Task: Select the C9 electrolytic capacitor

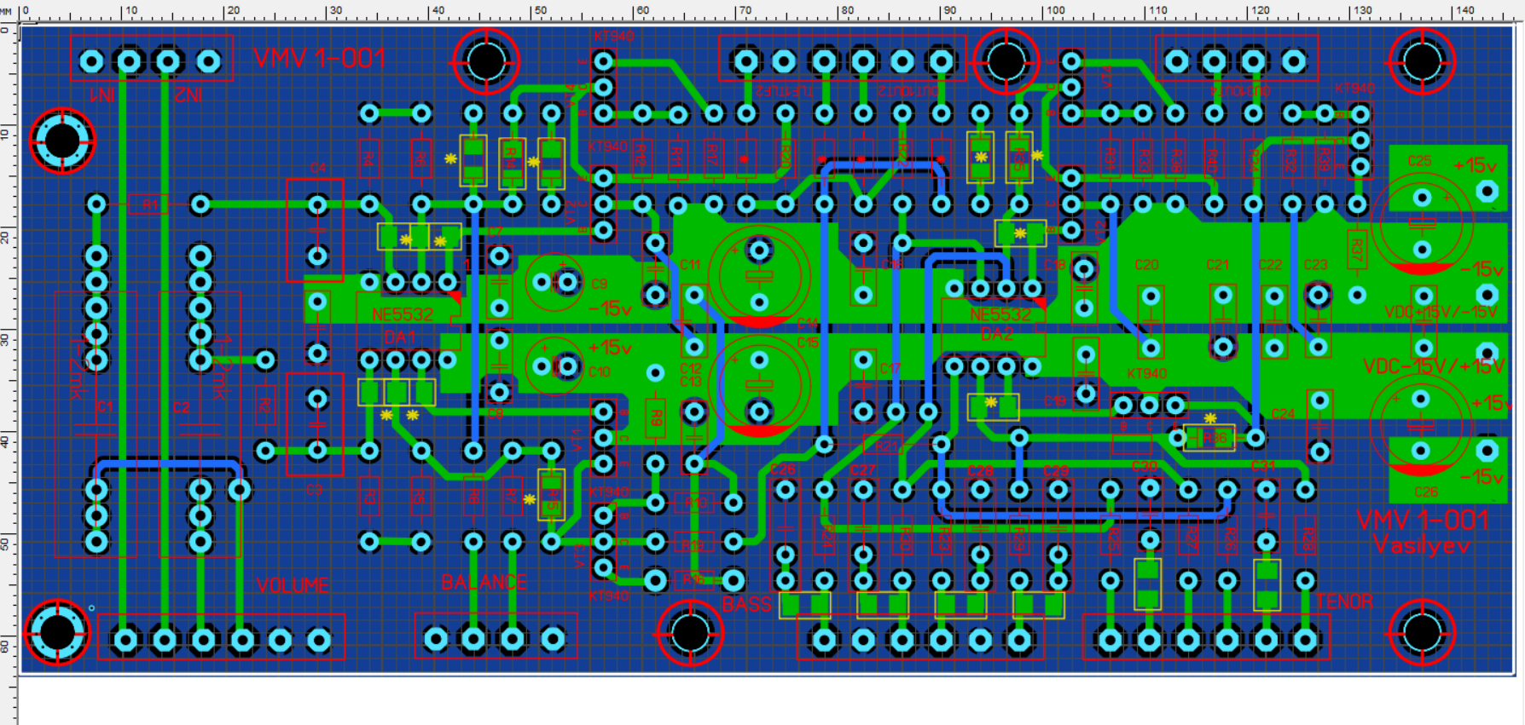Action: 554,282
